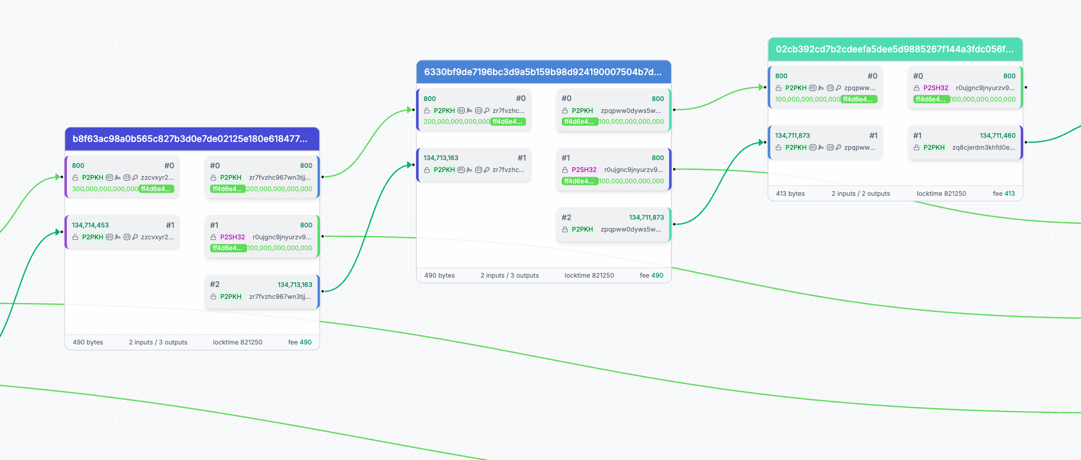Screen dimensions: 1081x460
Task: Click P2SH32 badge on b8f63ac output #1
Action: [x=232, y=237]
